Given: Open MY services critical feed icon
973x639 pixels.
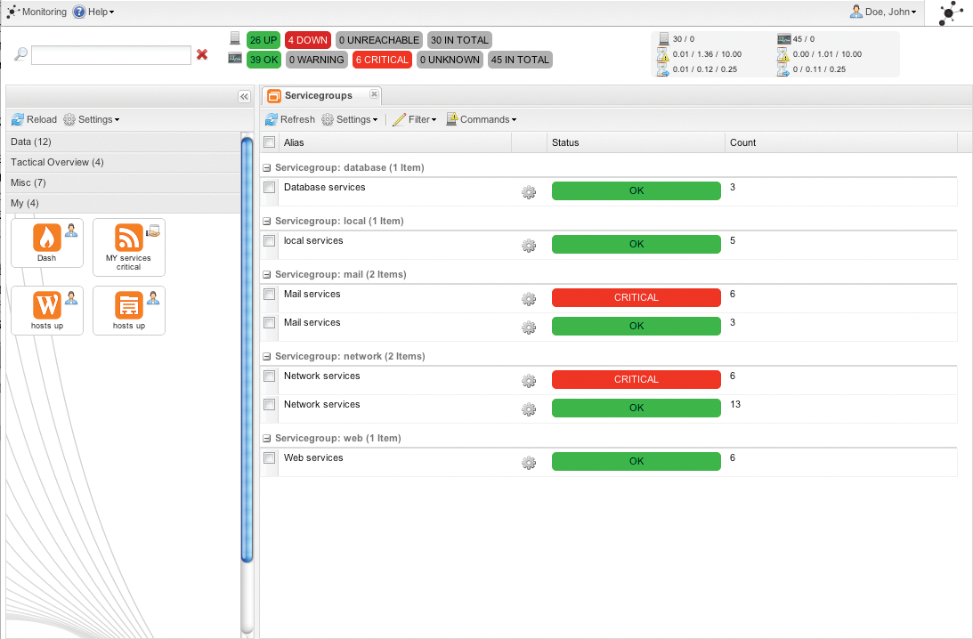Looking at the screenshot, I should point(129,239).
